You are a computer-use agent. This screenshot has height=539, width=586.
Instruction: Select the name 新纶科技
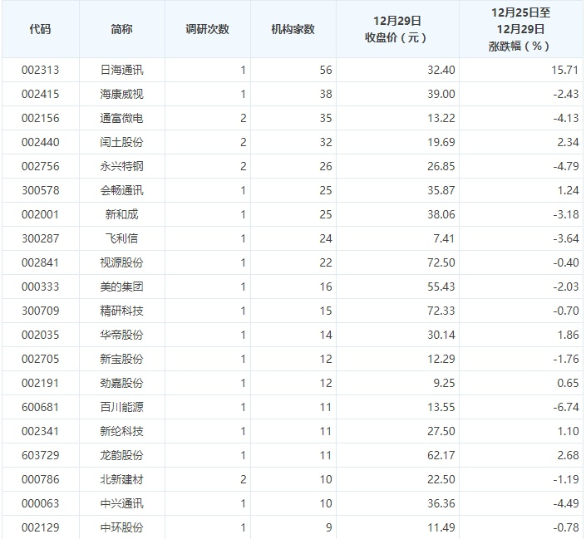121,431
